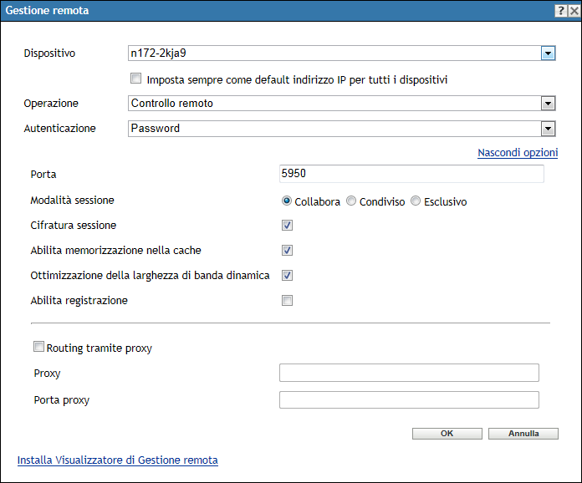Check Routing tramite proxy option
This screenshot has width=582, height=483.
pos(38,347)
